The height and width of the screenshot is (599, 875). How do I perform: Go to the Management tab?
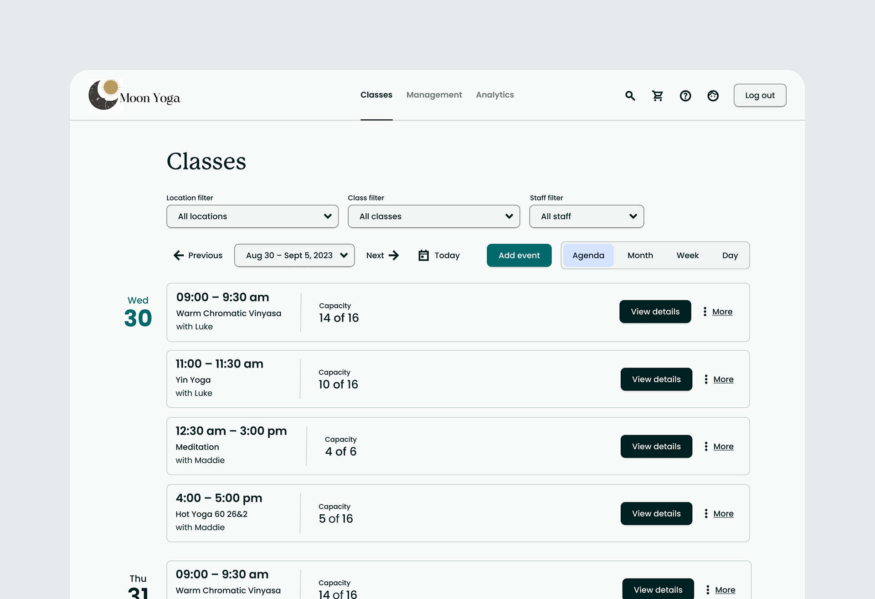point(434,95)
